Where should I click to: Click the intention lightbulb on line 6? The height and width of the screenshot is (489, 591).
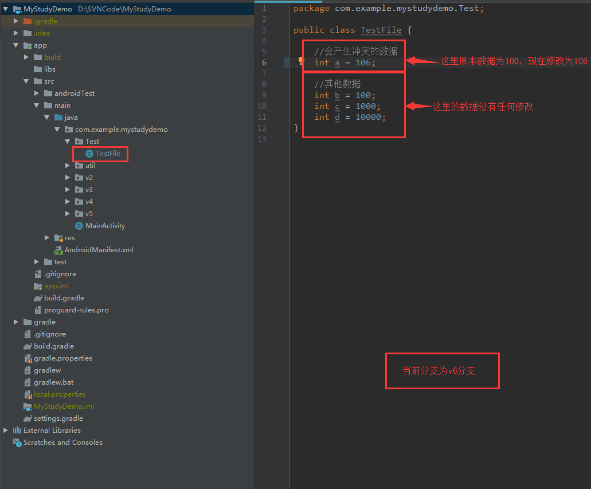coord(301,60)
